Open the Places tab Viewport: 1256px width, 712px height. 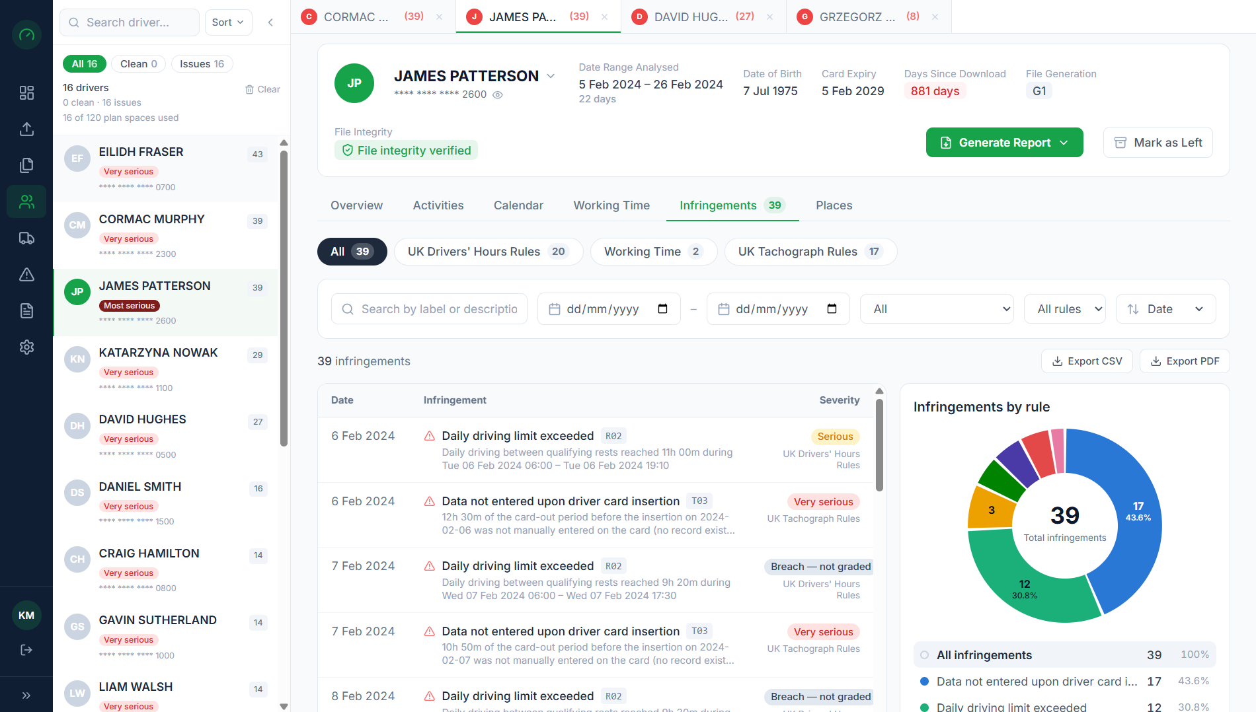click(834, 205)
